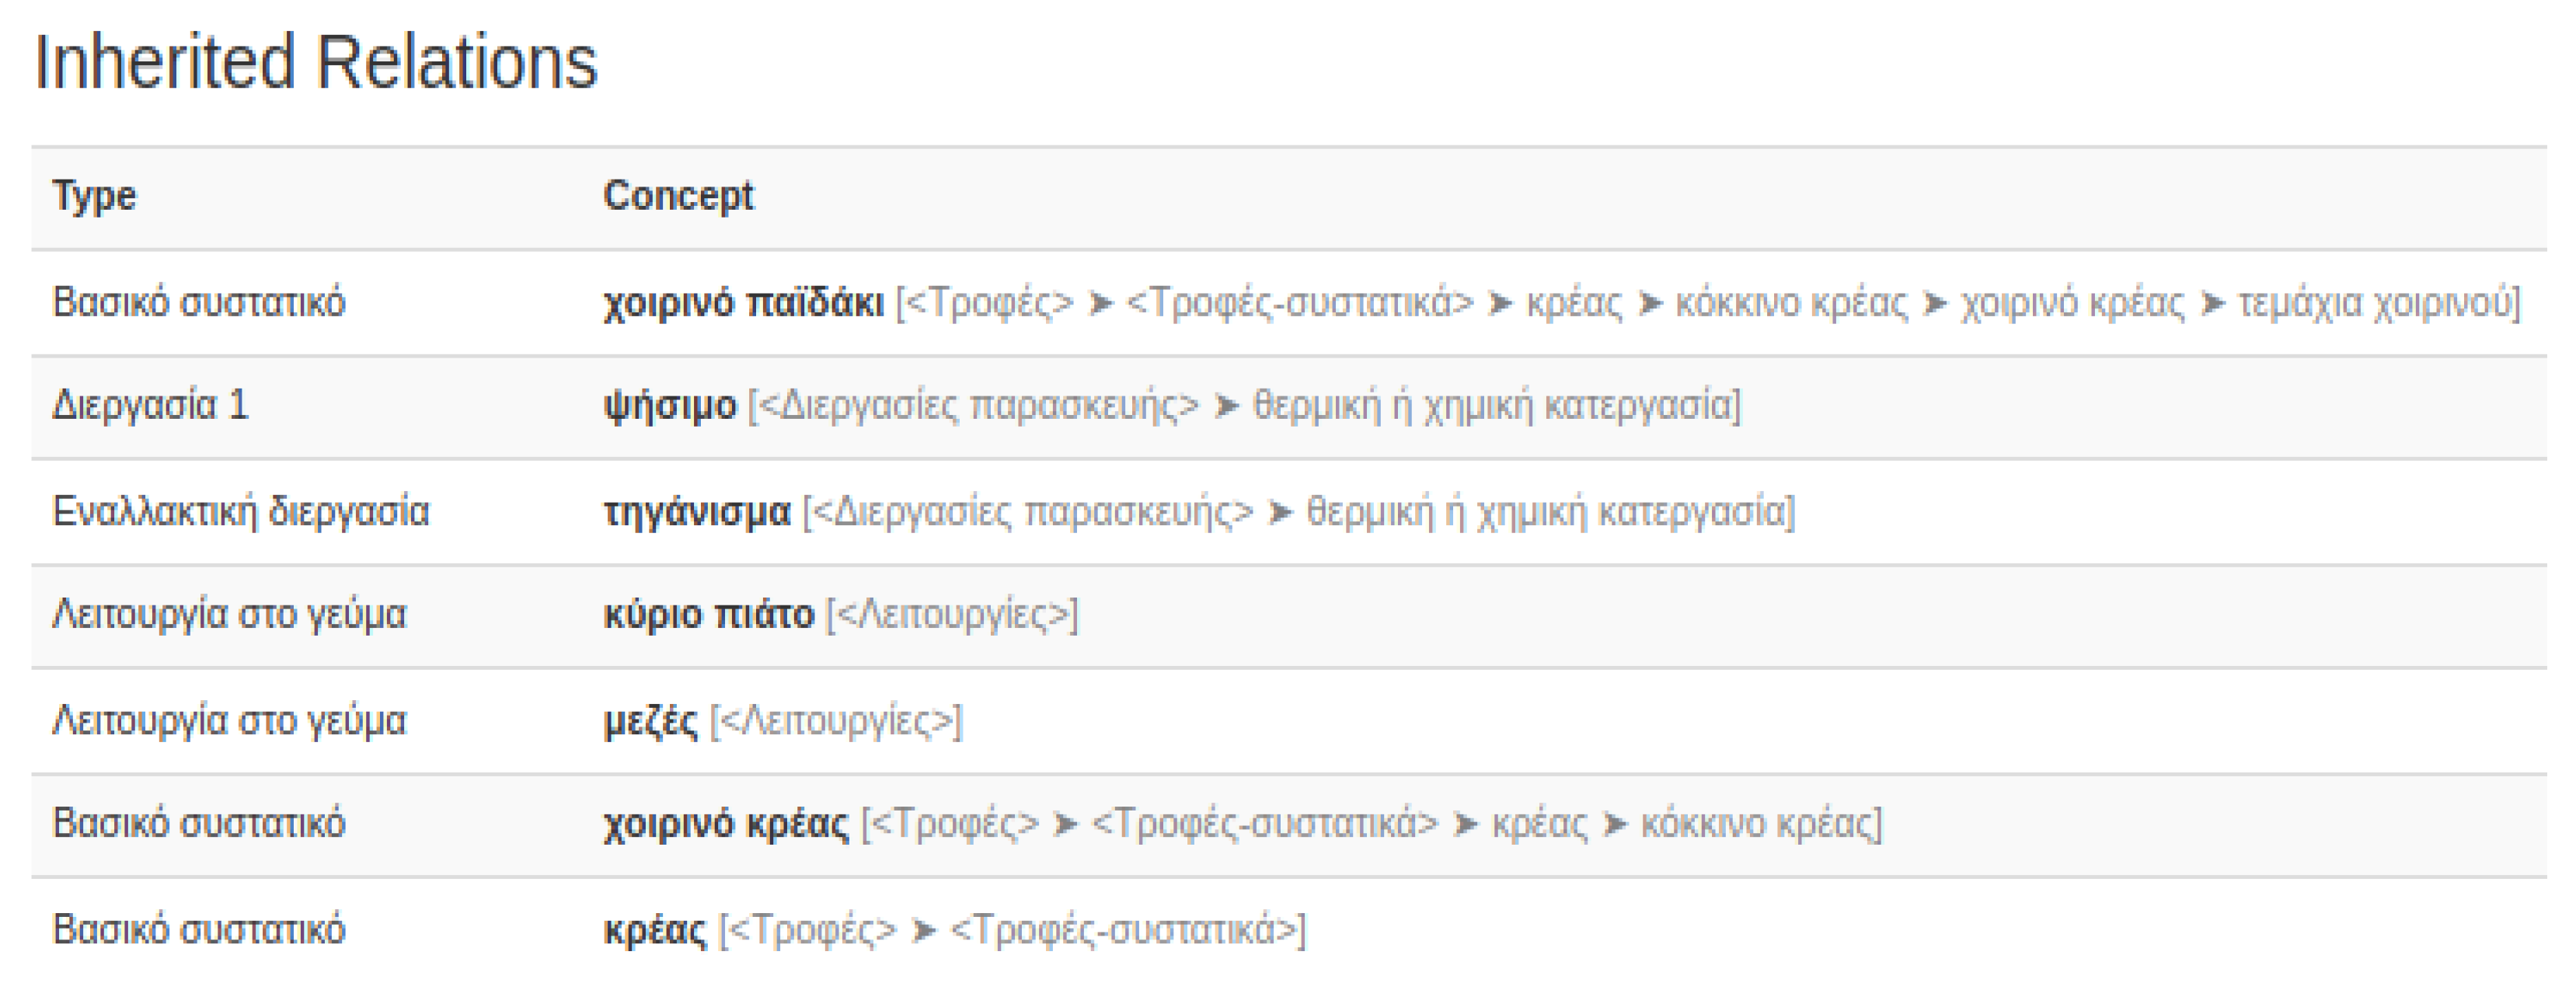Click the Type column header
The height and width of the screenshot is (997, 2576).
pos(94,196)
